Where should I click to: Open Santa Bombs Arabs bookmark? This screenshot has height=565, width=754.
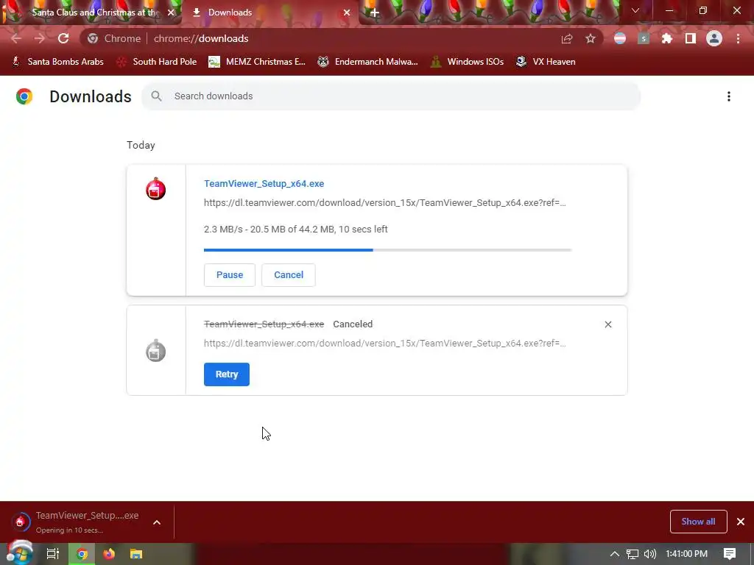[x=57, y=62]
